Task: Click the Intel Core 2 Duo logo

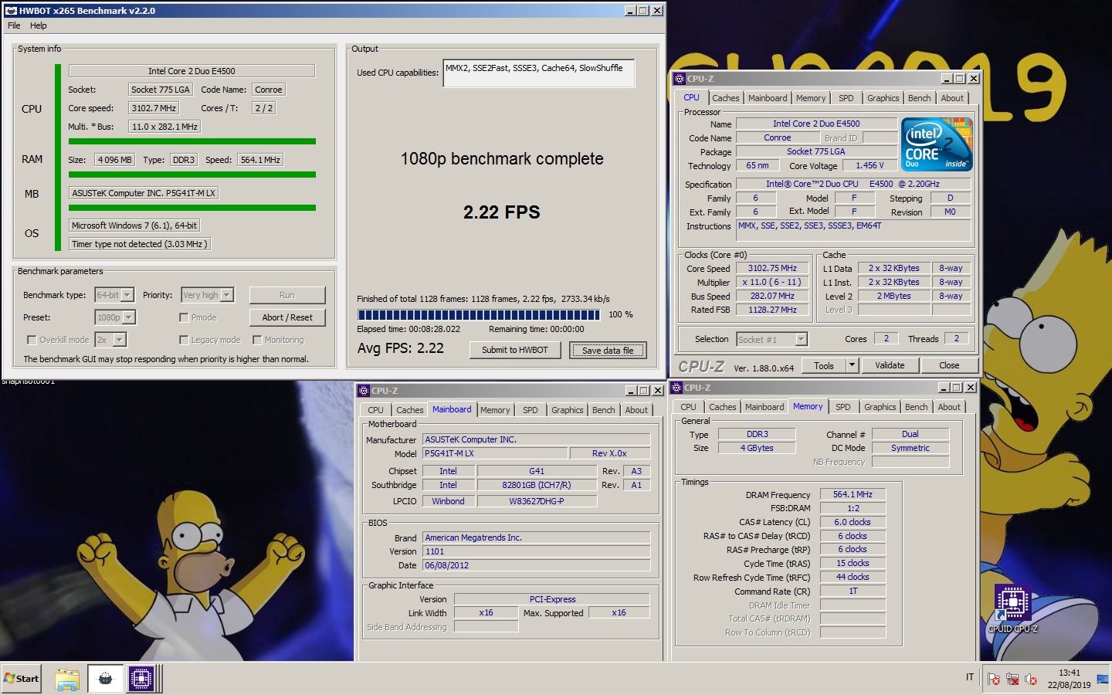Action: pos(937,144)
